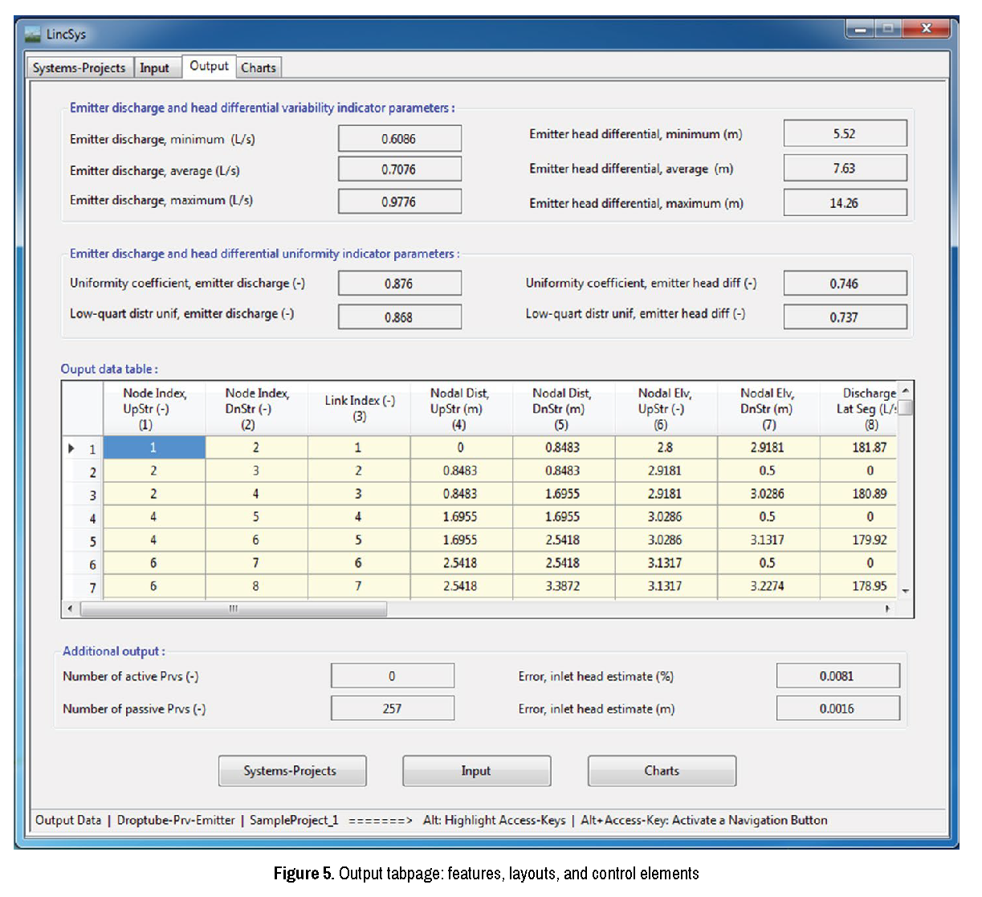Click the Link Index column header
The height and width of the screenshot is (897, 982).
pyautogui.click(x=359, y=408)
